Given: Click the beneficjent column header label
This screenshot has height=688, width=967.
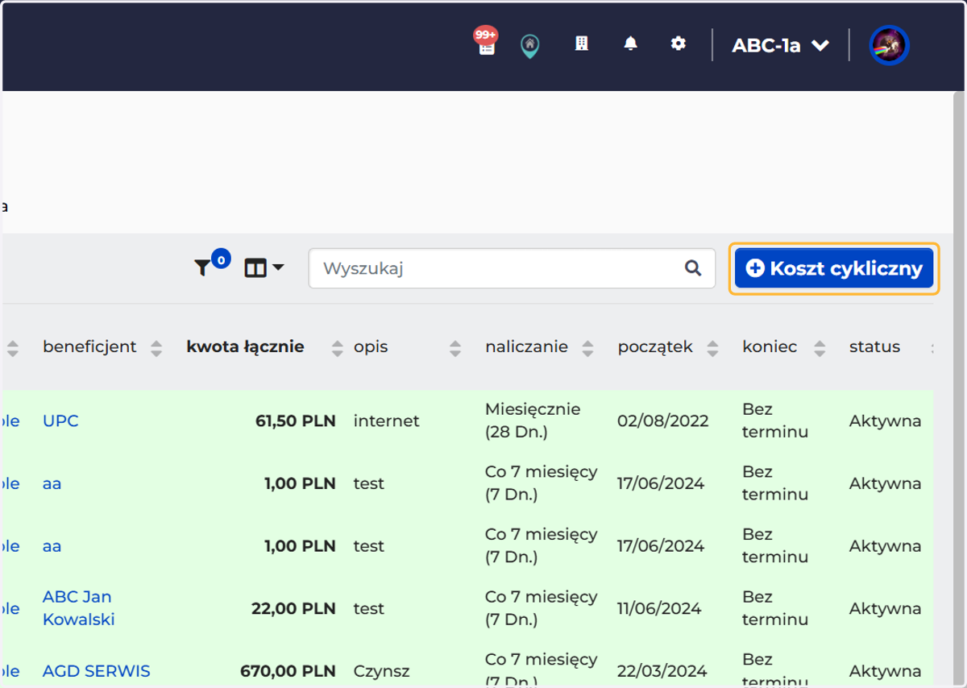Looking at the screenshot, I should click(89, 347).
